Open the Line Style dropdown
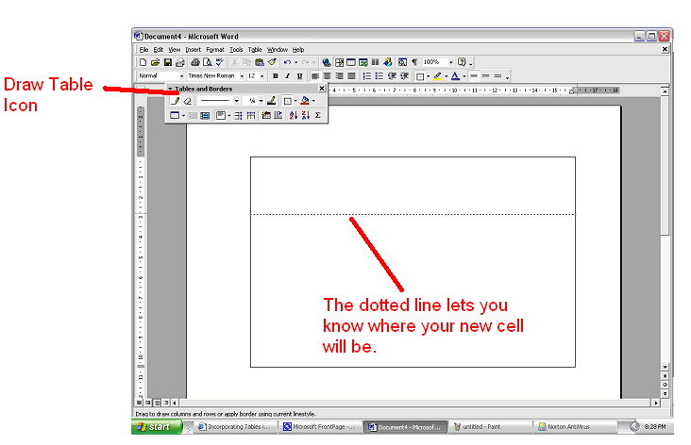Viewport: 691px width, 445px height. click(236, 101)
